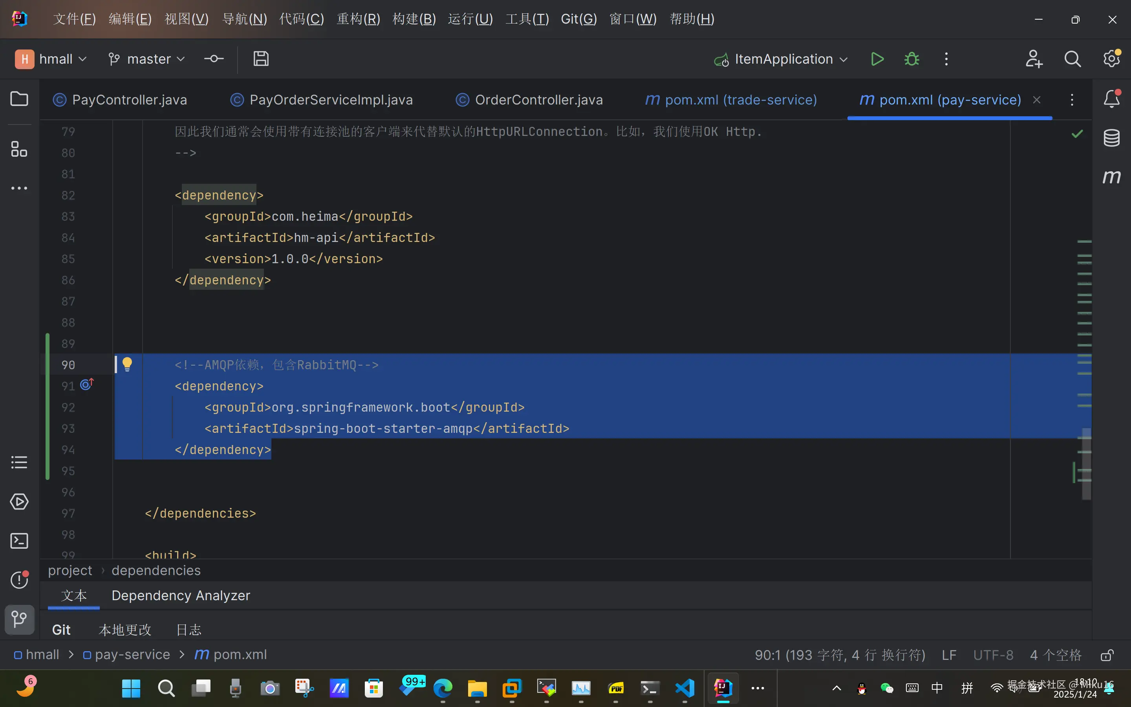Open the Database tool window
This screenshot has height=707, width=1131.
[1111, 138]
